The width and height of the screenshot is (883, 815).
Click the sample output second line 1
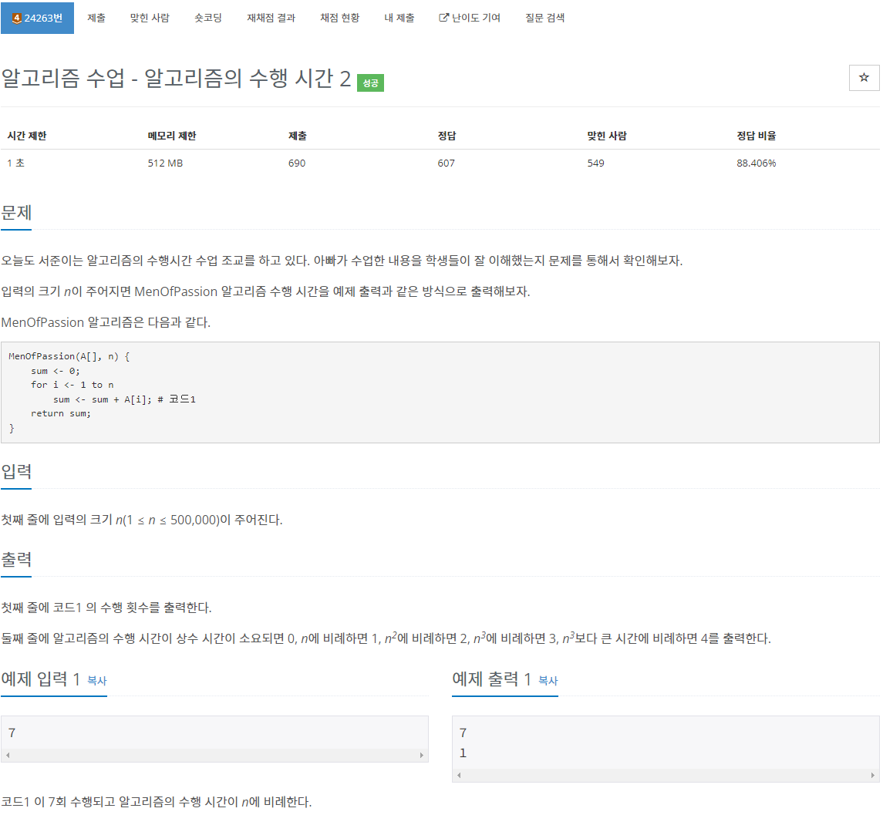click(463, 753)
